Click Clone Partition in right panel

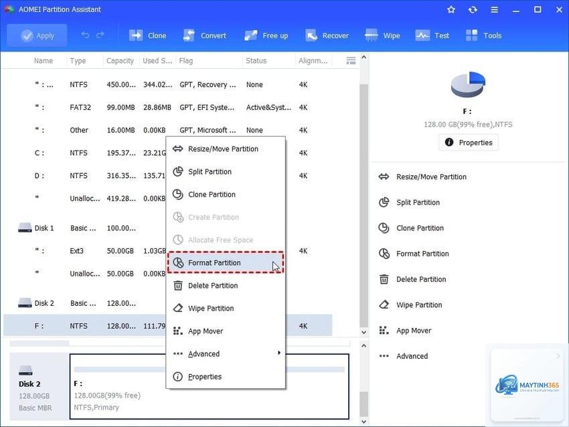411,228
